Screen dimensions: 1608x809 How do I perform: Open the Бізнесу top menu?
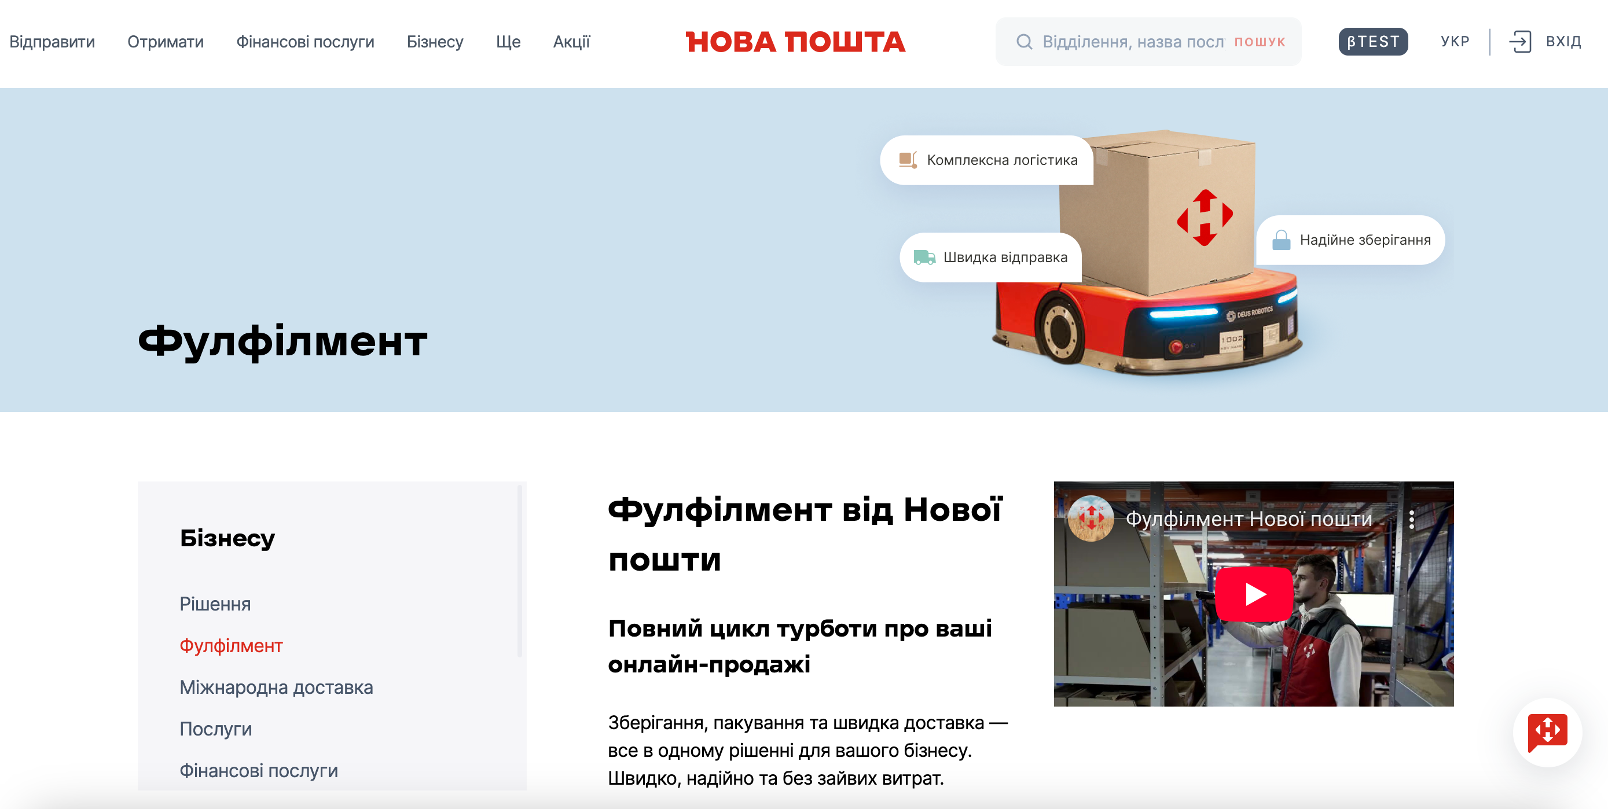coord(435,42)
